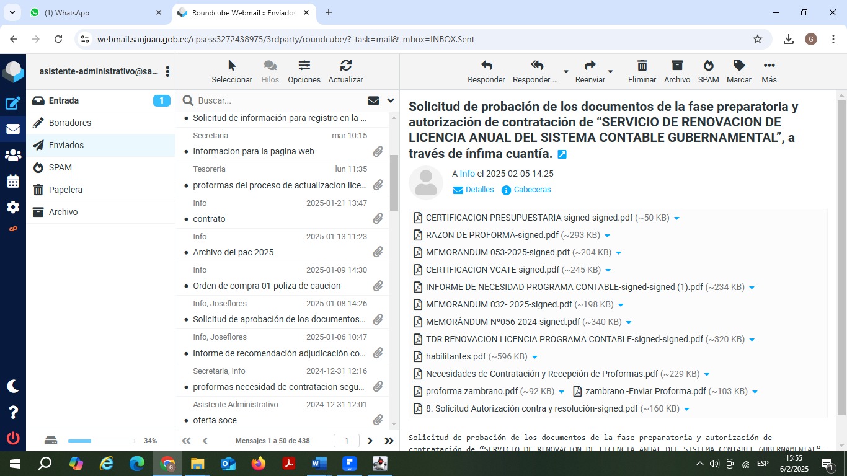This screenshot has width=847, height=476.
Task: Toggle dark mode moon icon
Action: pos(12,386)
